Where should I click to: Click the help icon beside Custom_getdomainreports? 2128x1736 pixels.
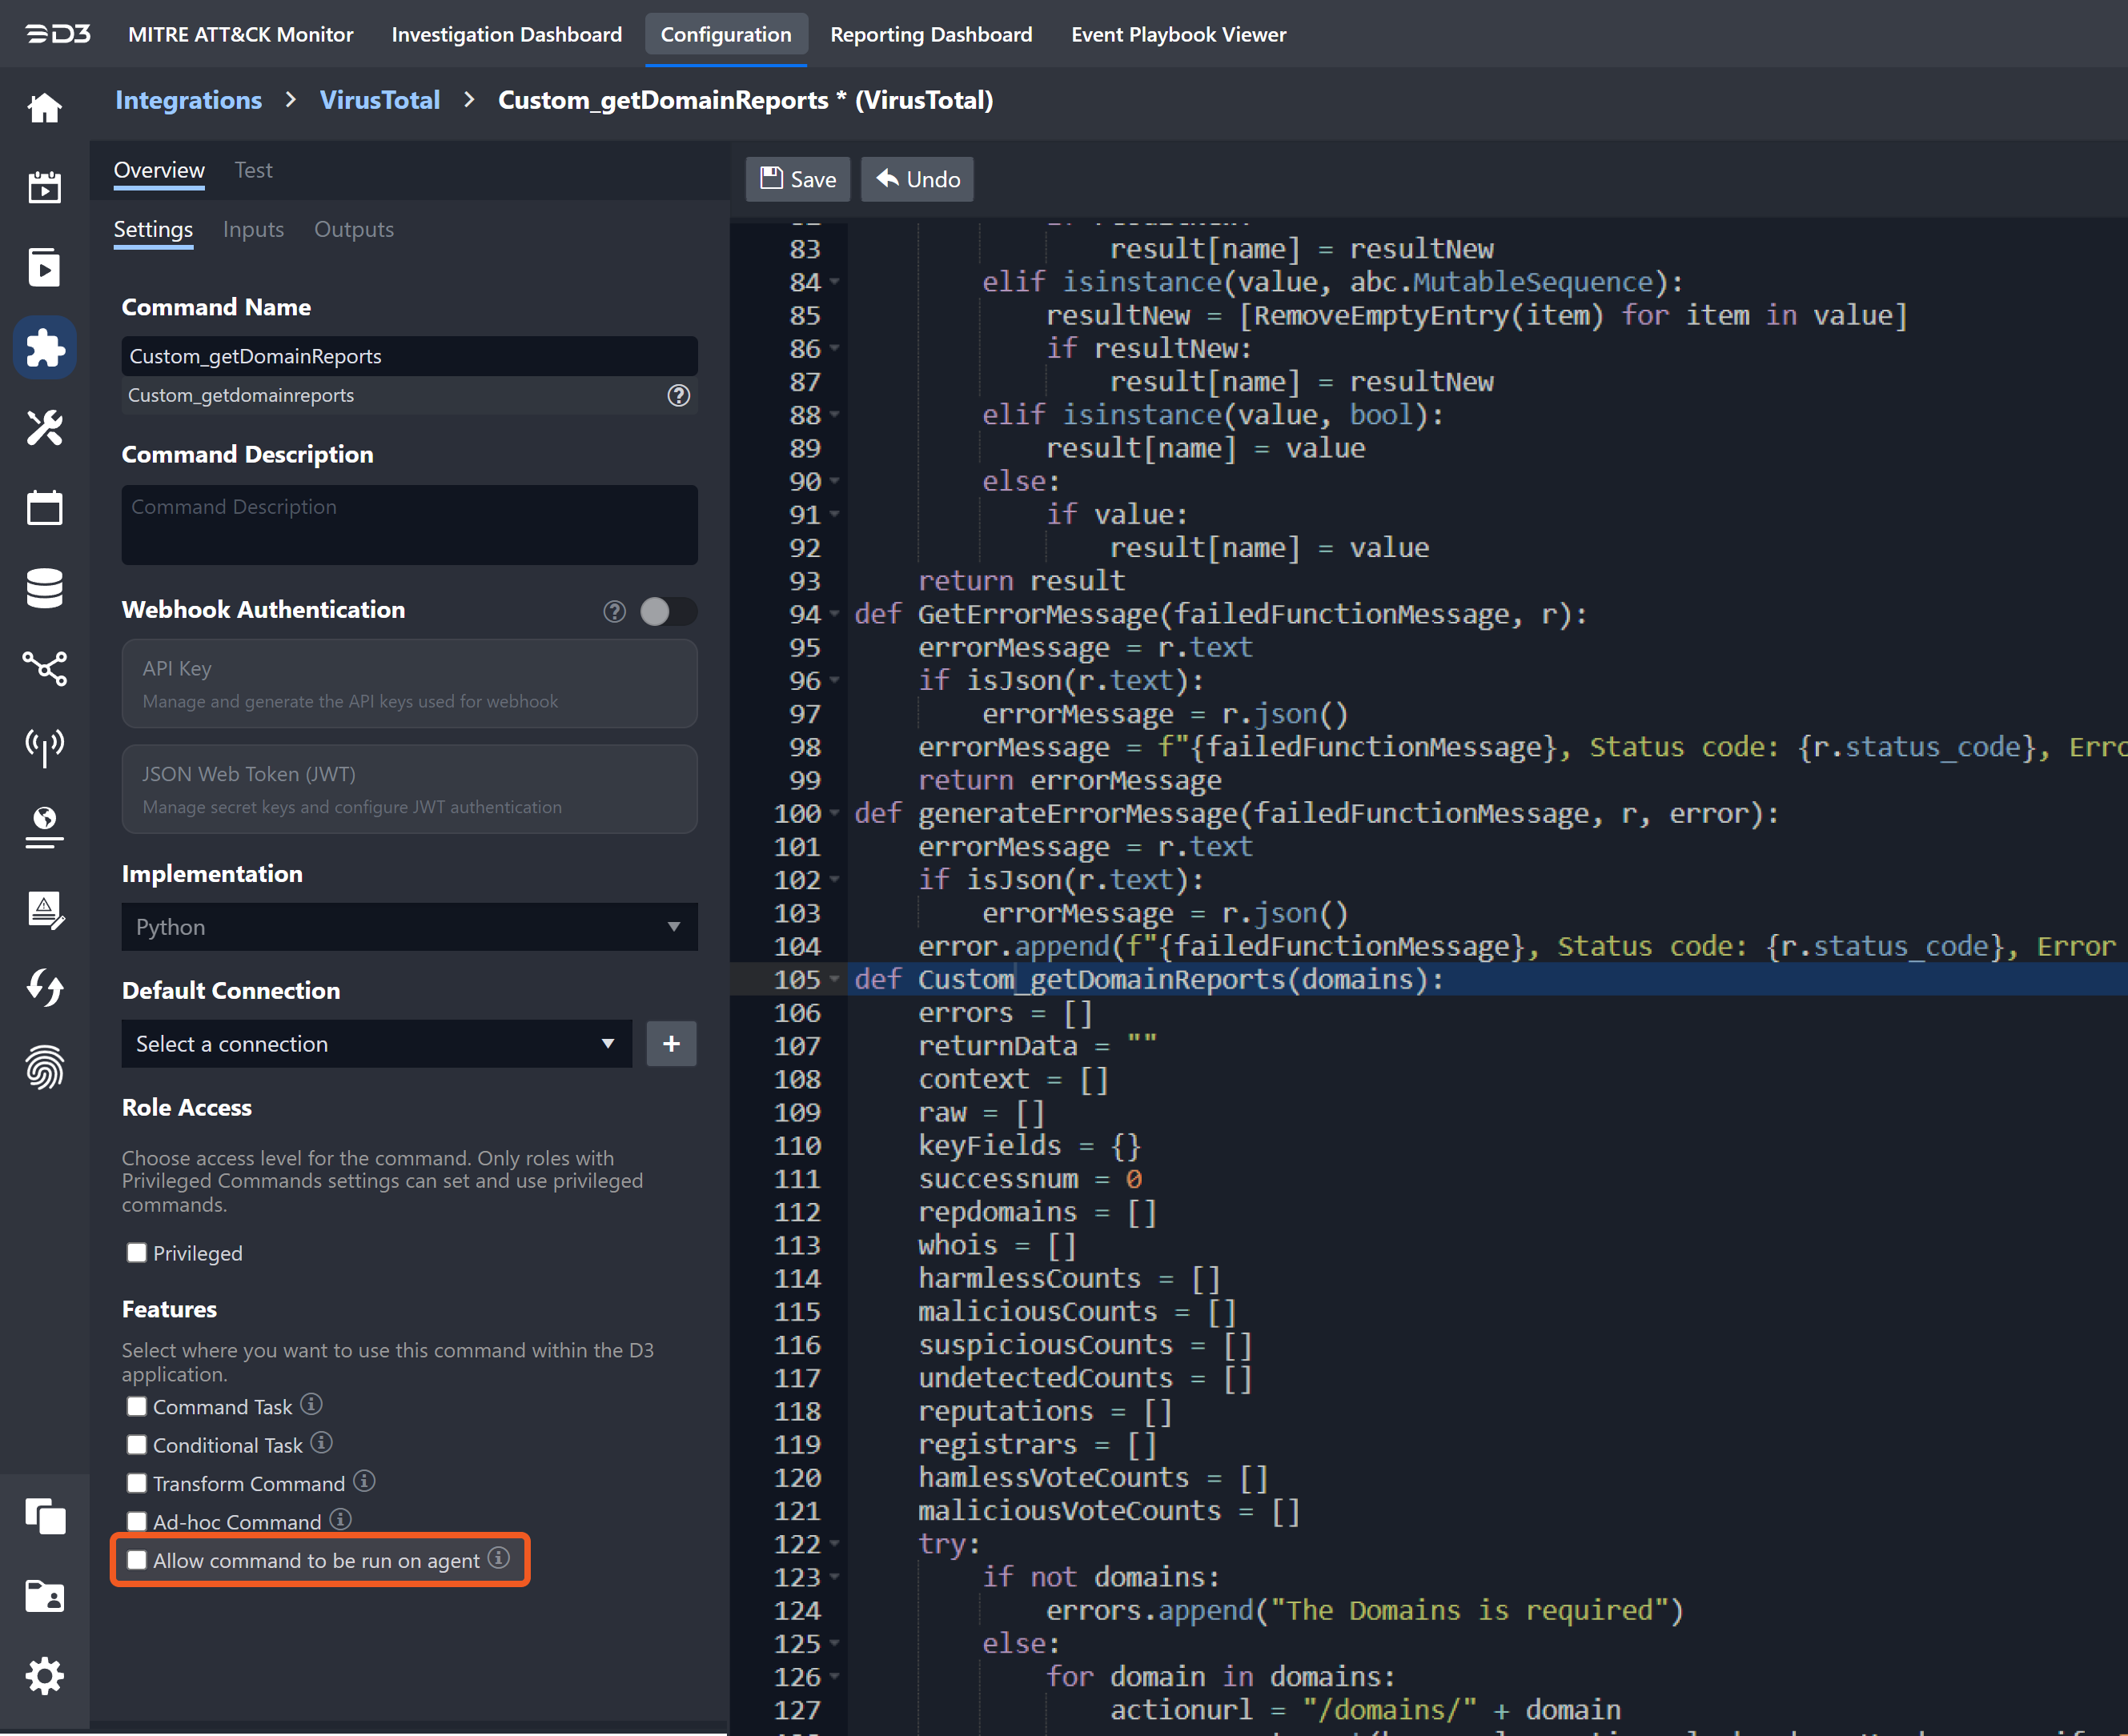pos(678,395)
